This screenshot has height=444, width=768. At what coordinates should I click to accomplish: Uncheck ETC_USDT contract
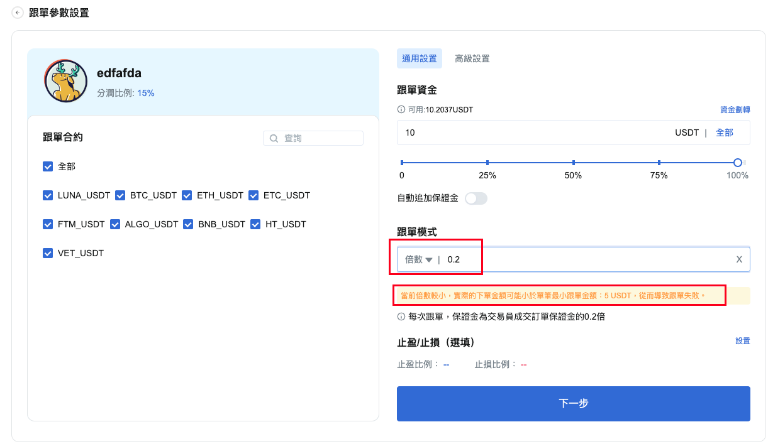tap(253, 195)
